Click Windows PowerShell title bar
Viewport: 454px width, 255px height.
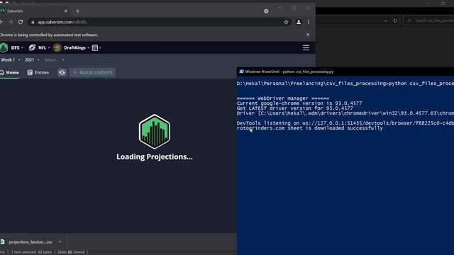[345, 72]
